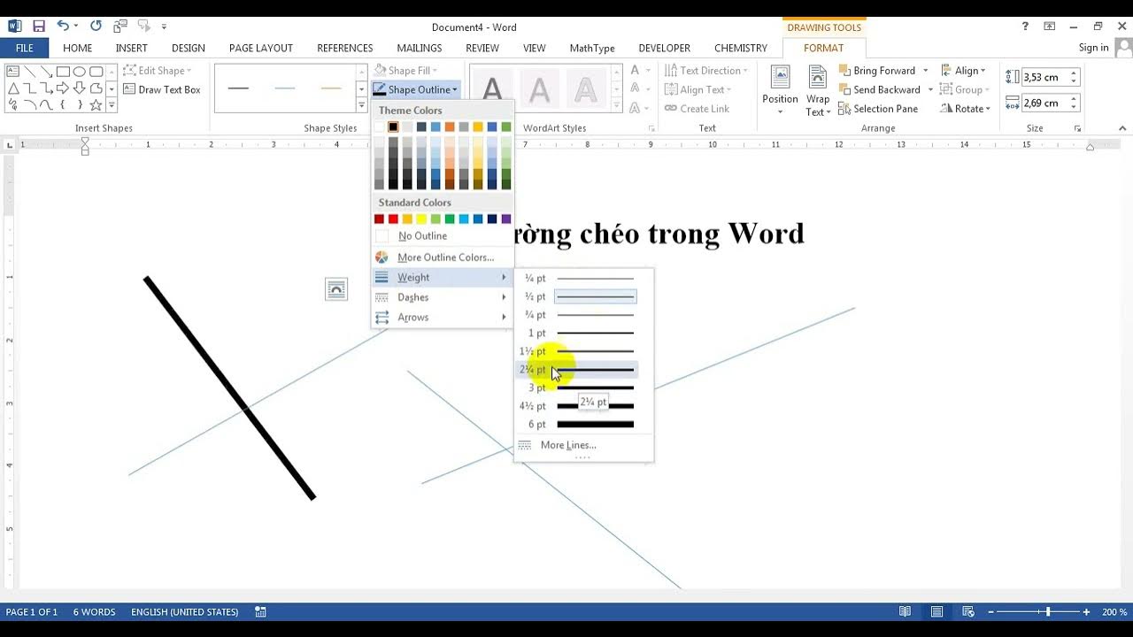Image resolution: width=1133 pixels, height=637 pixels.
Task: Open the Layout Options icon beside the line
Action: 336,288
